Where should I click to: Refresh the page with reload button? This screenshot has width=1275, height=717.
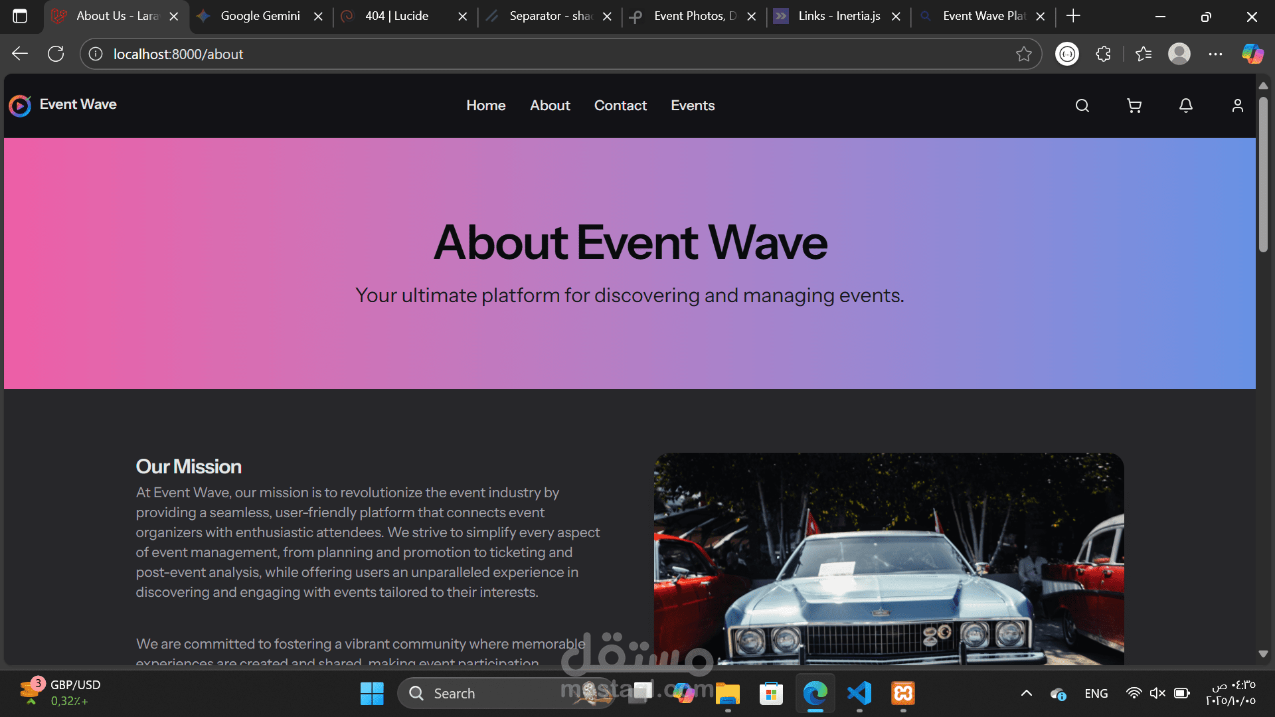click(56, 54)
